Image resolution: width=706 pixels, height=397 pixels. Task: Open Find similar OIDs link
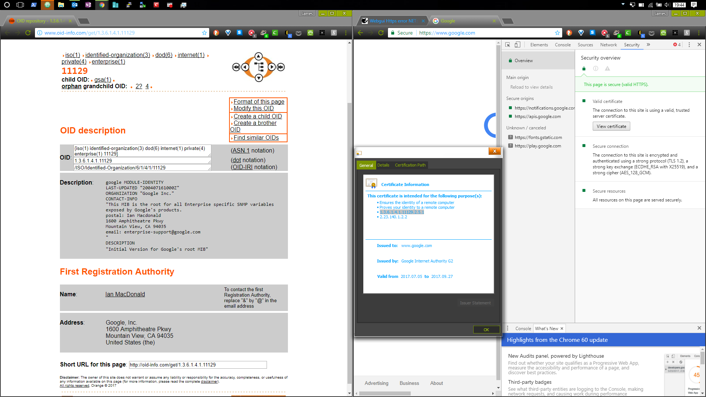pos(256,138)
